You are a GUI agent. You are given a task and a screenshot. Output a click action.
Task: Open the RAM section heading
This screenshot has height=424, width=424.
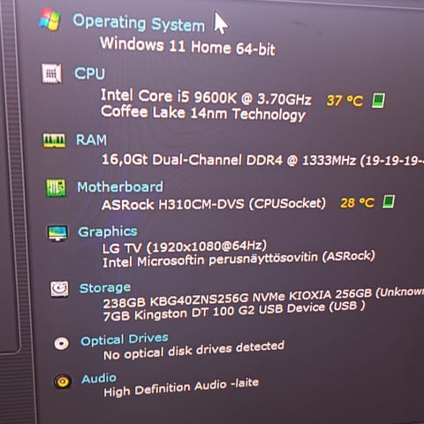(x=91, y=140)
